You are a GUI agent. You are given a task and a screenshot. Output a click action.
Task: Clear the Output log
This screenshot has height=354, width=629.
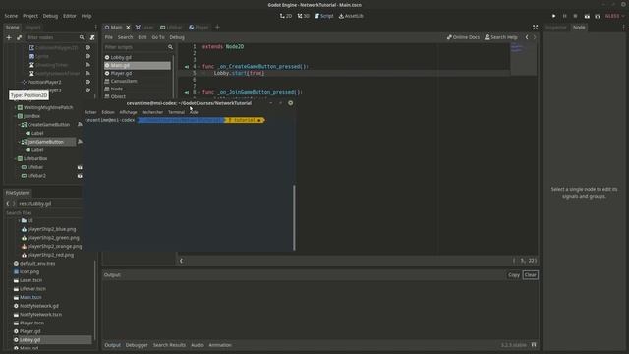pyautogui.click(x=531, y=275)
